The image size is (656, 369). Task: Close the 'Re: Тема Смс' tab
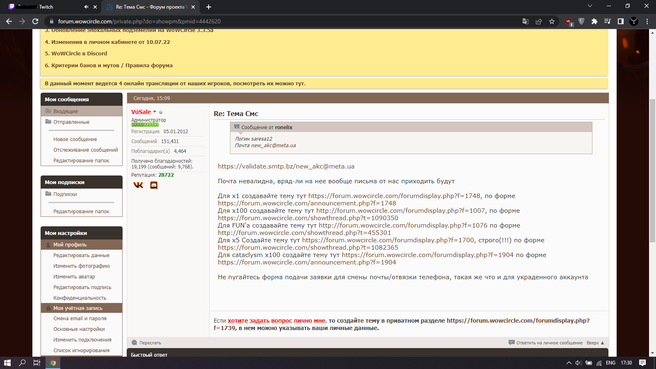(193, 7)
